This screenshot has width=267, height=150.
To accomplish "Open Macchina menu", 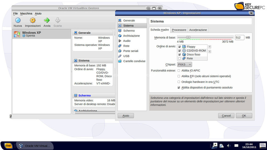I will coord(26,13).
